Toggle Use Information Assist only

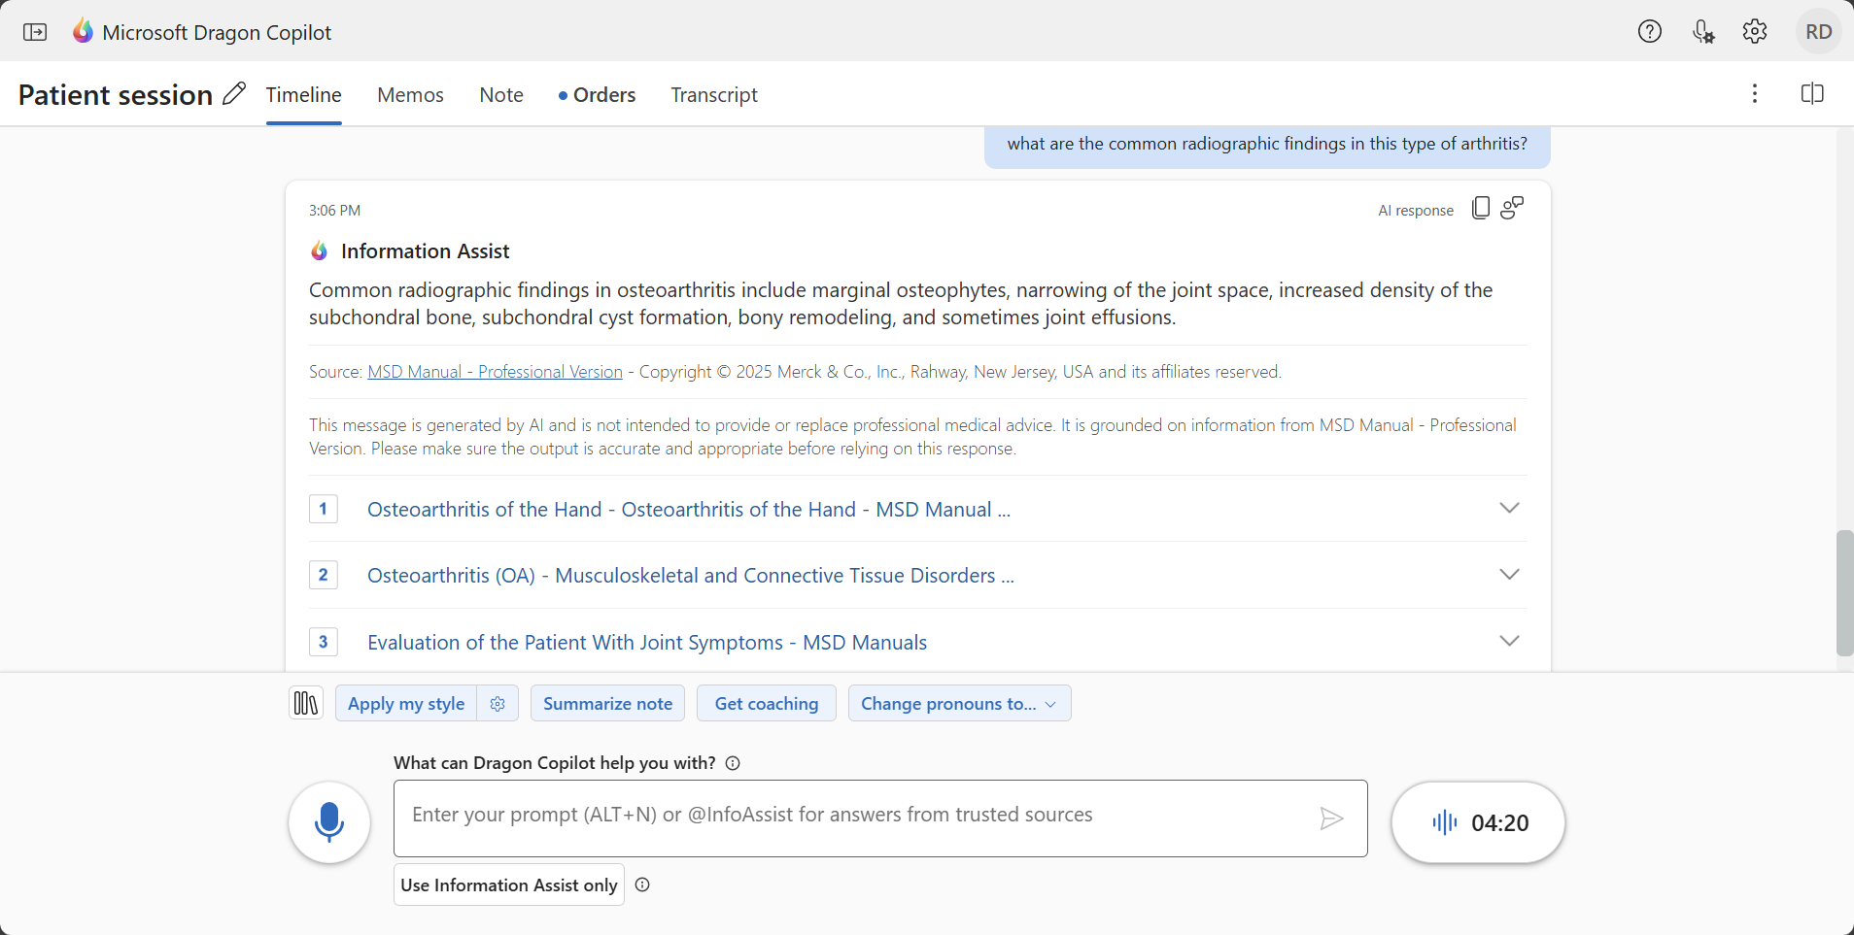(508, 885)
